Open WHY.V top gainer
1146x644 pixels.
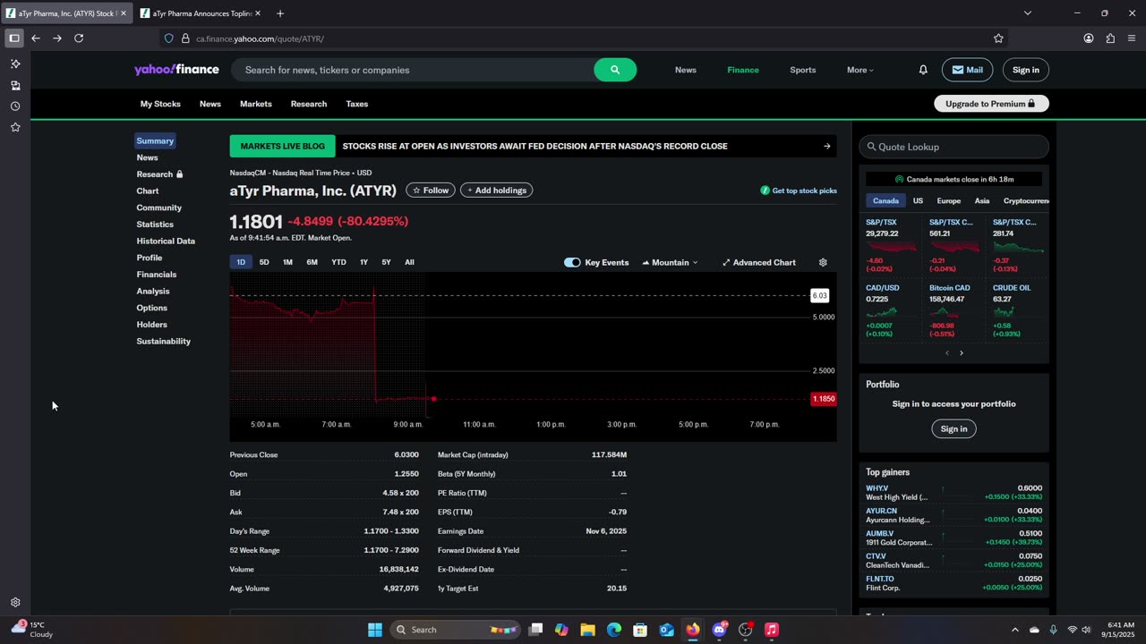pos(954,493)
